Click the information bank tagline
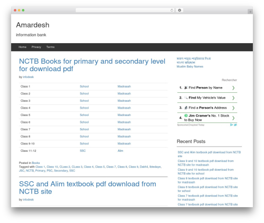264x223 pixels. pos(31,35)
